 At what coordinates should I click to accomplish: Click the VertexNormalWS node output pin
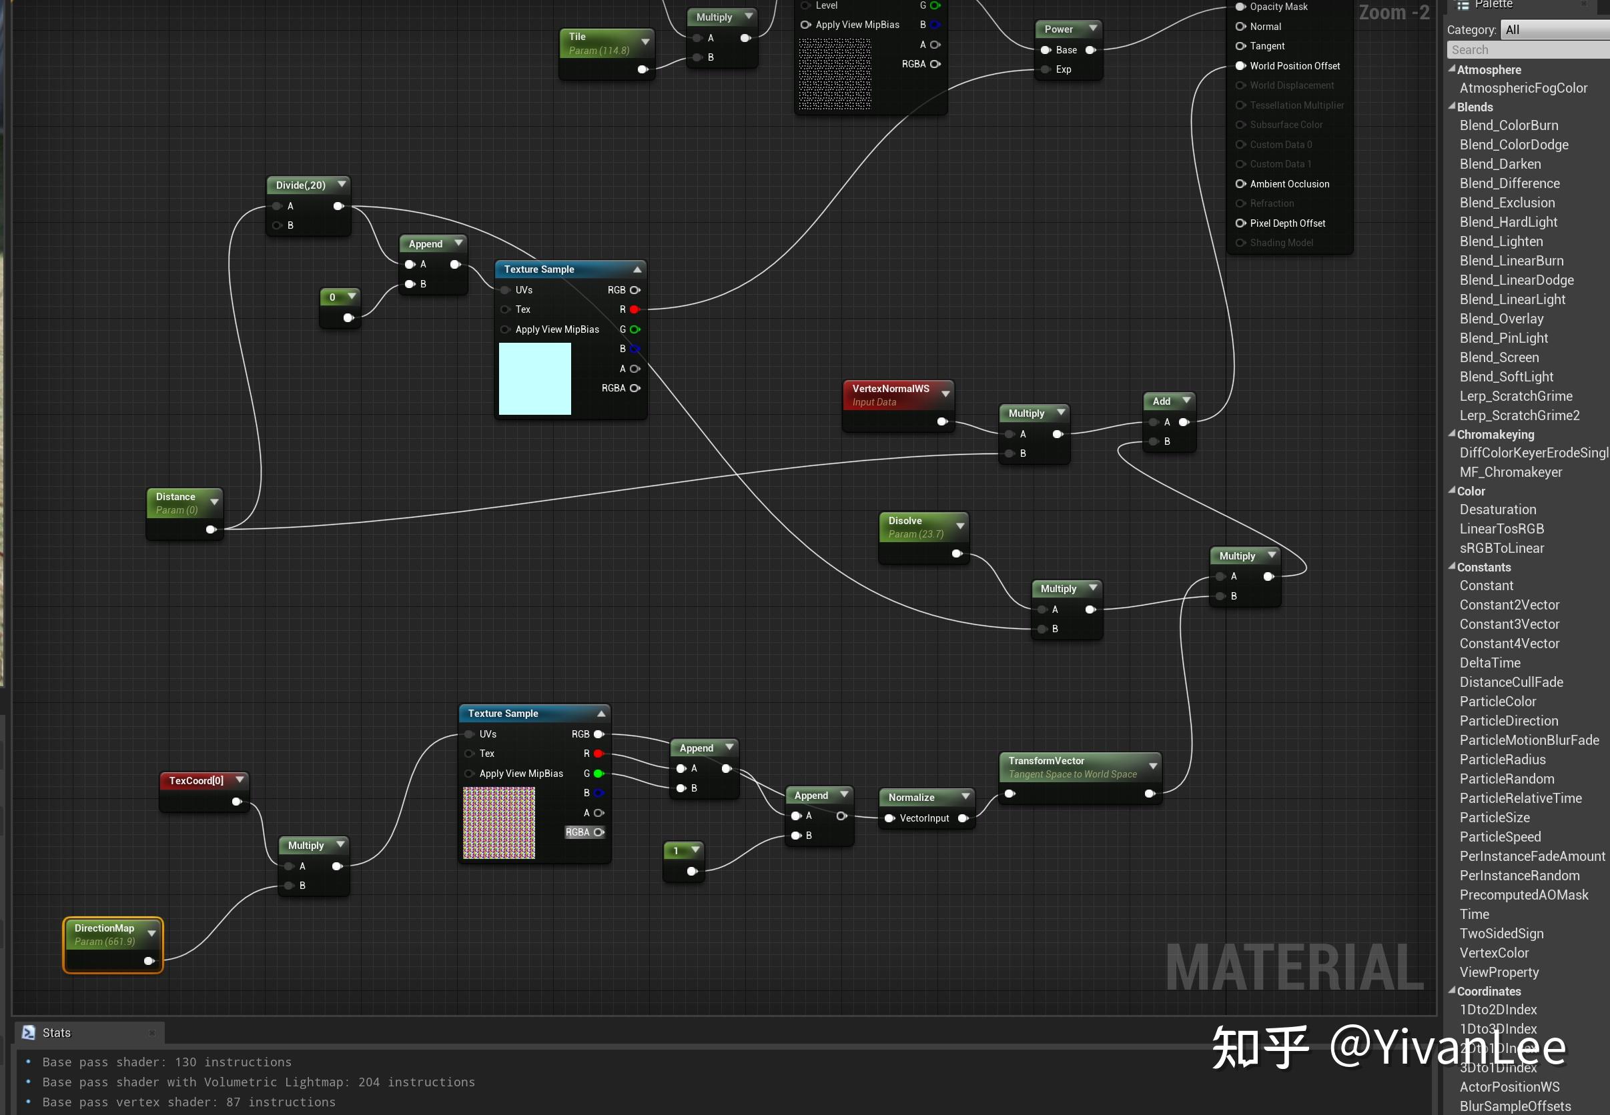coord(941,421)
